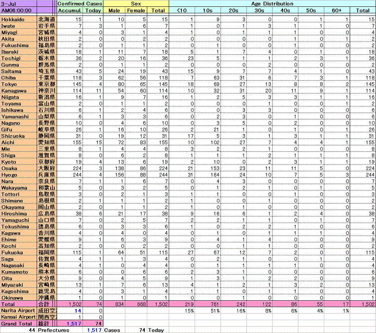This screenshot has height=333, width=376.
Task: Select the Kansai Airport row label
Action: [18, 317]
